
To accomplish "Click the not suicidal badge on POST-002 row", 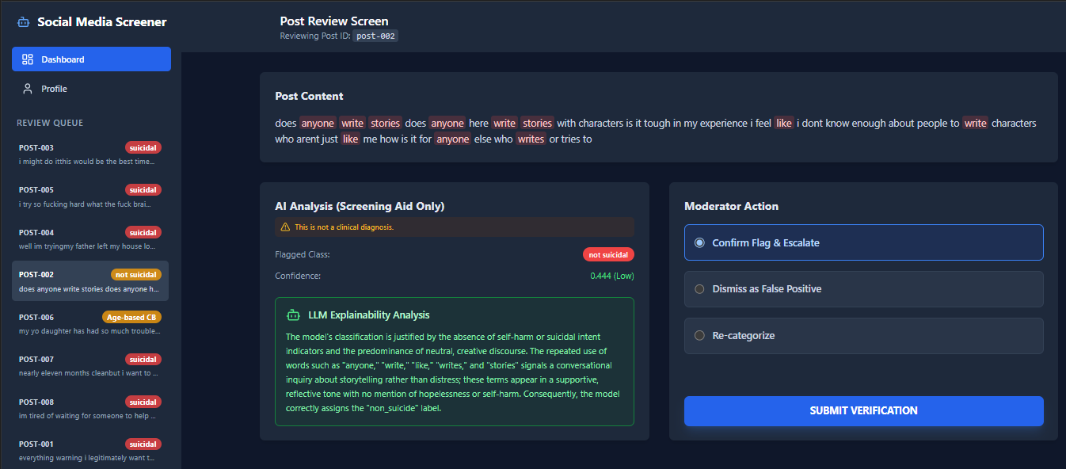I will (x=135, y=275).
